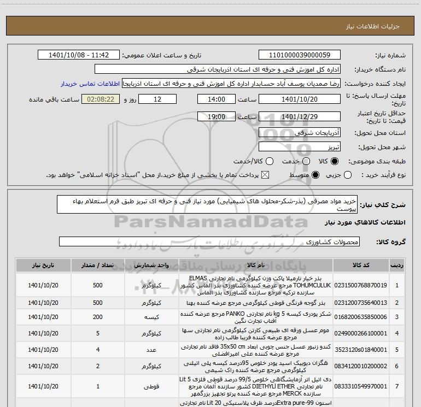Click the beeswax موم عسل item name

256,333
